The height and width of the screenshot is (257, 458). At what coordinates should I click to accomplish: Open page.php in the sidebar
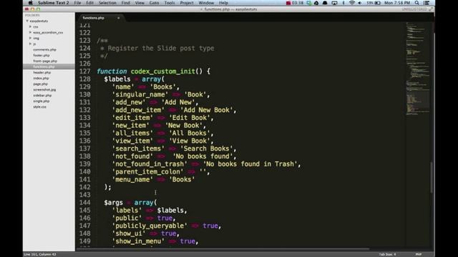pyautogui.click(x=40, y=84)
